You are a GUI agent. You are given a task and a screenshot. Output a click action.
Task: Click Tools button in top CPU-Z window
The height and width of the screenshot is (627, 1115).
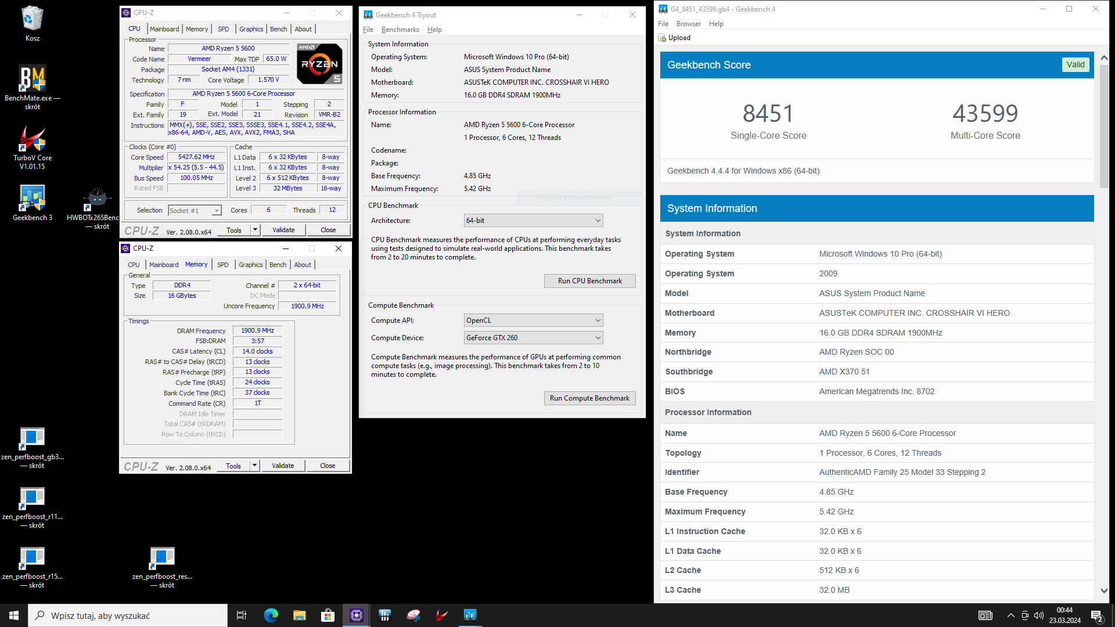234,230
